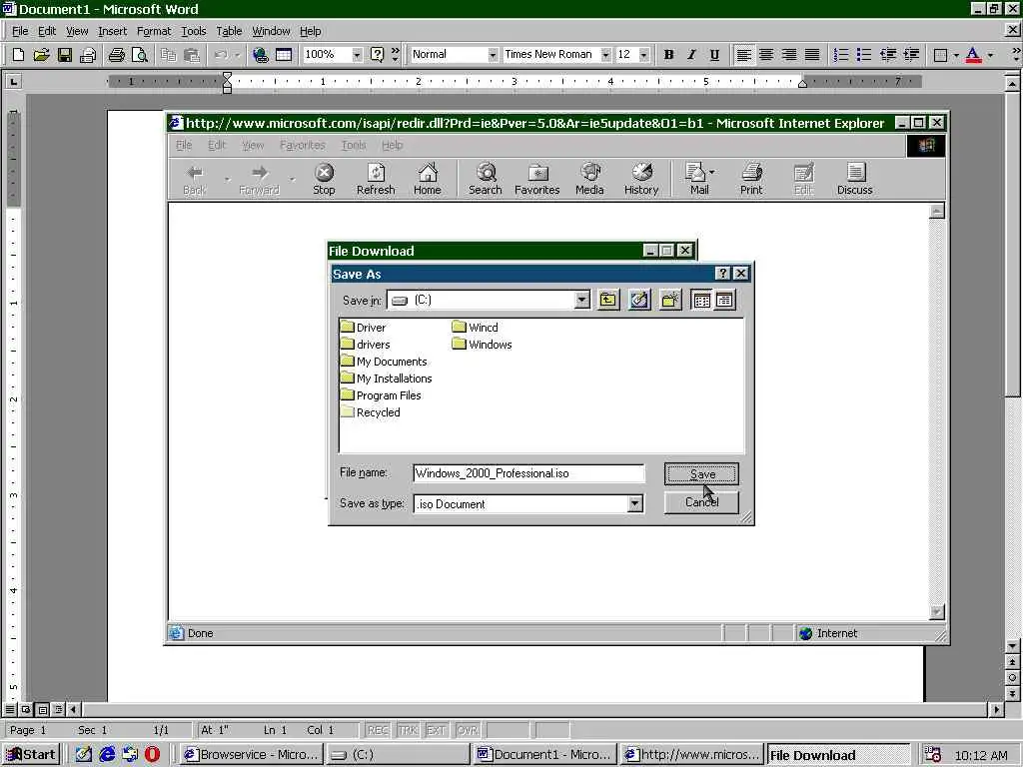Open Word's Tools menu

point(193,31)
